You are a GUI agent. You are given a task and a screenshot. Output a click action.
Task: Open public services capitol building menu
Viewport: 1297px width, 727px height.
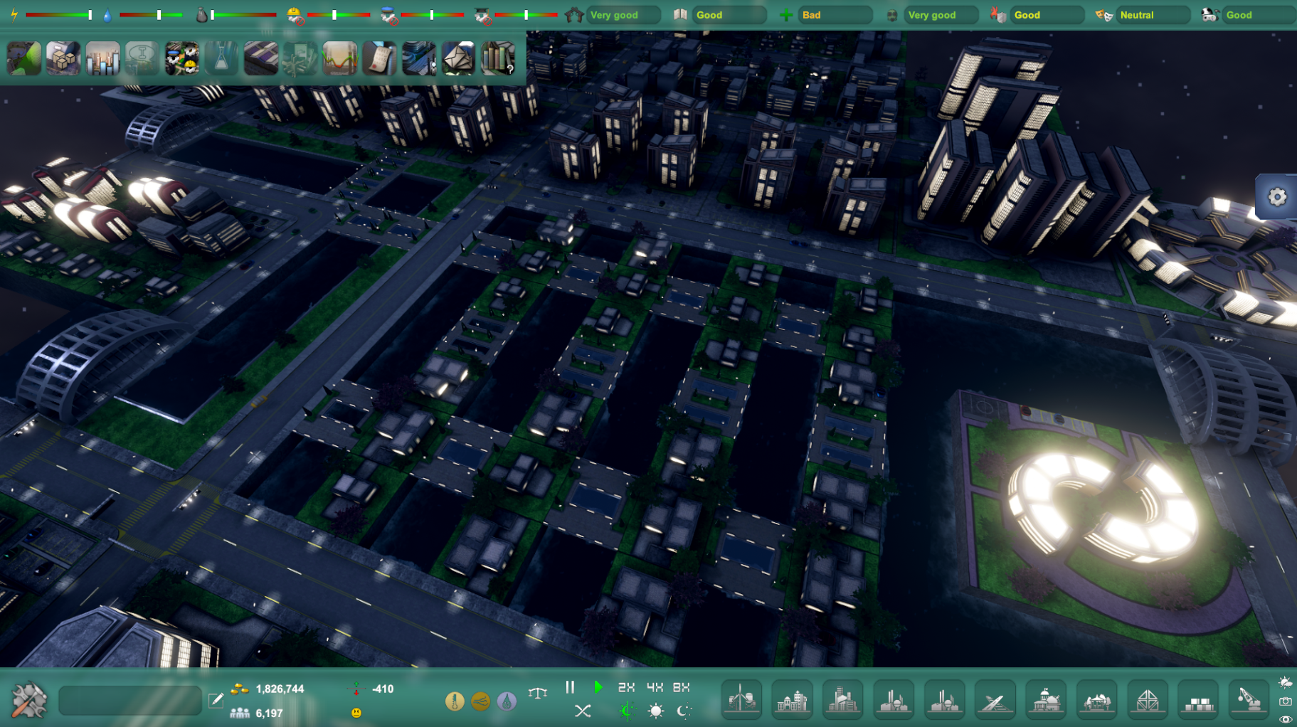(1047, 699)
